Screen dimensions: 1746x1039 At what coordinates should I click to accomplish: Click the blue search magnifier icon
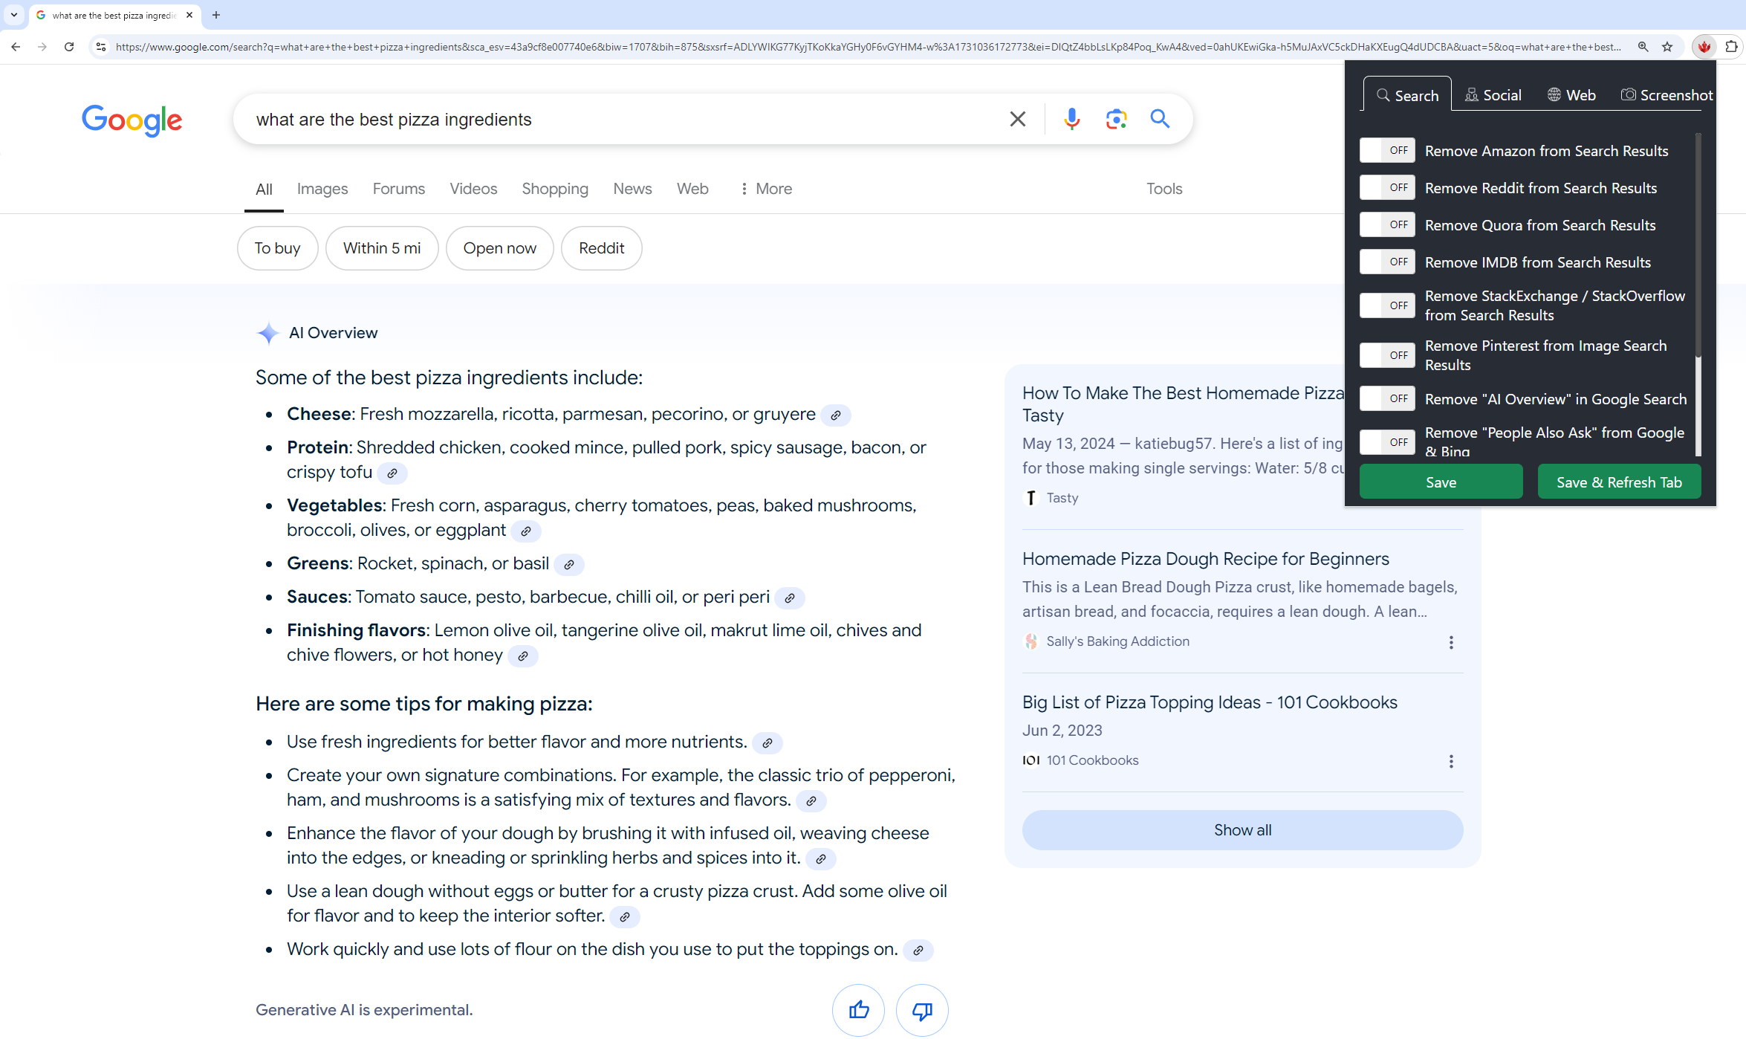point(1160,119)
